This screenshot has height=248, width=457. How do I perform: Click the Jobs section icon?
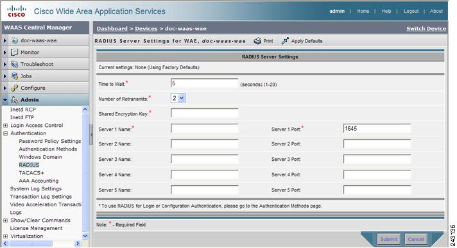pos(14,76)
